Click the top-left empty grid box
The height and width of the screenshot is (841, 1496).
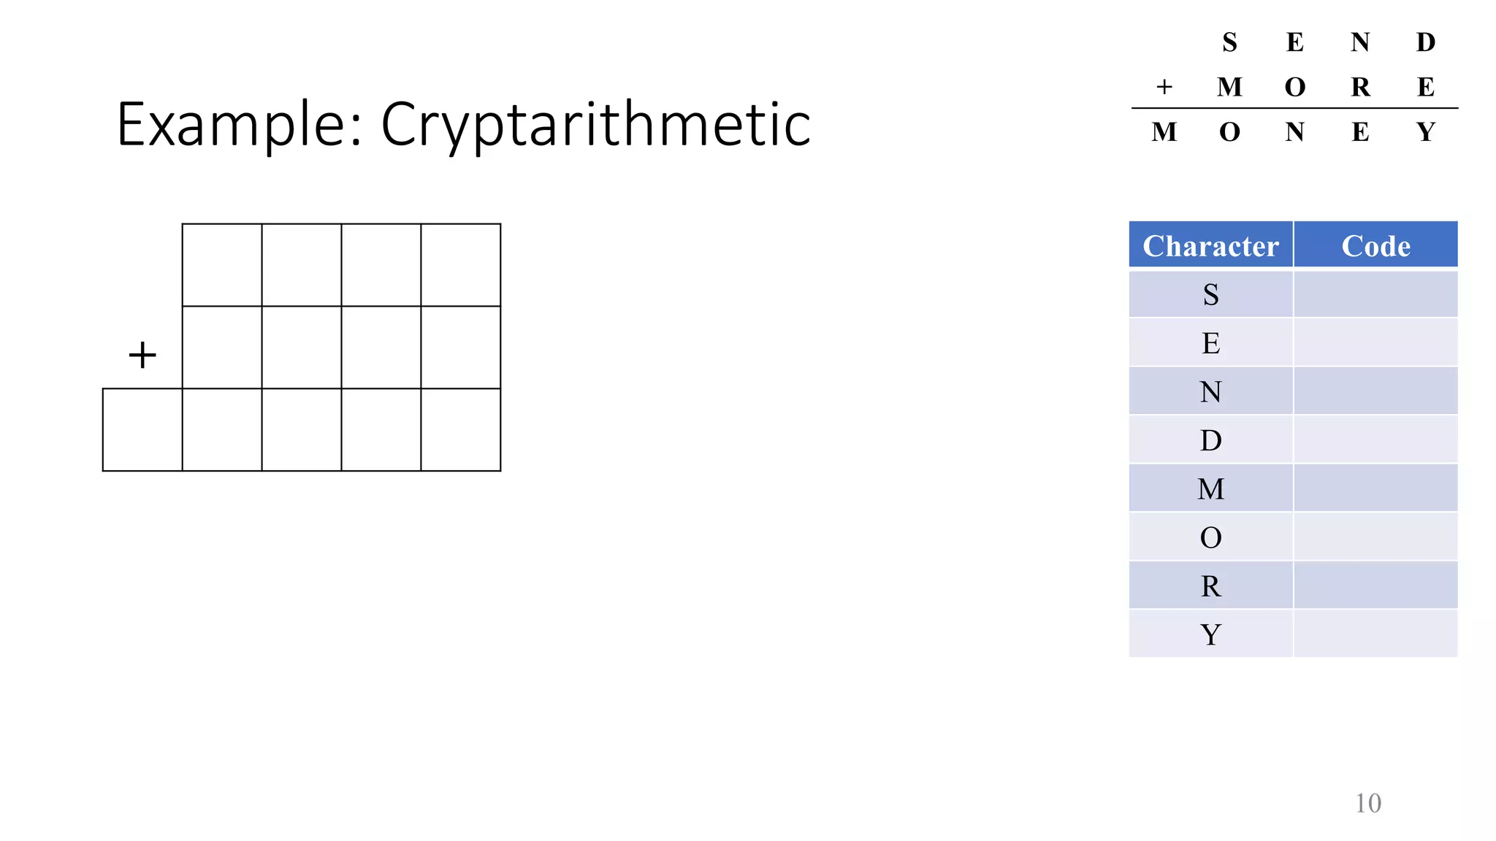[222, 265]
